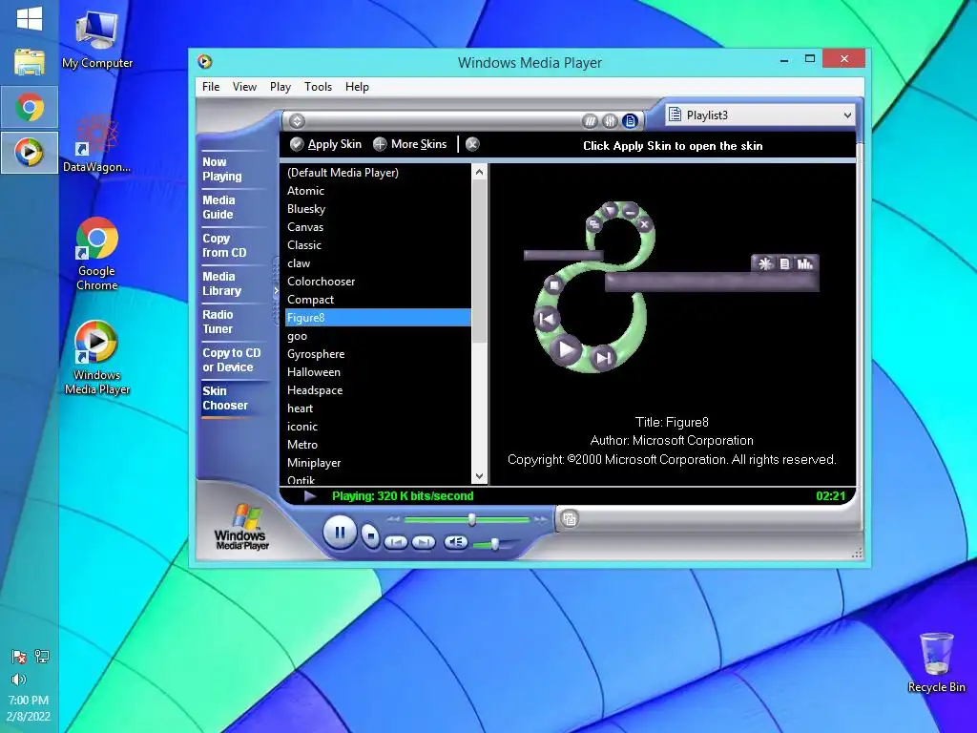Select the Bluesky skin
Image resolution: width=977 pixels, height=733 pixels.
tap(378, 209)
